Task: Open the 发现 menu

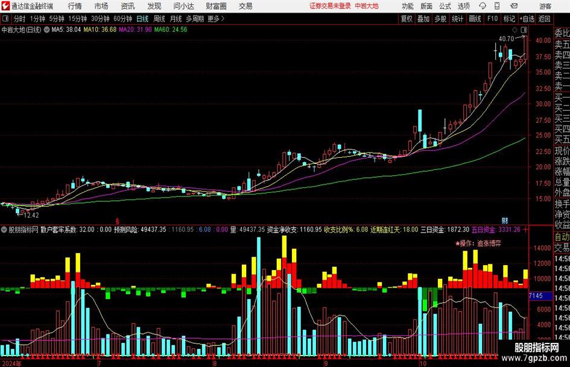Action: pos(154,6)
